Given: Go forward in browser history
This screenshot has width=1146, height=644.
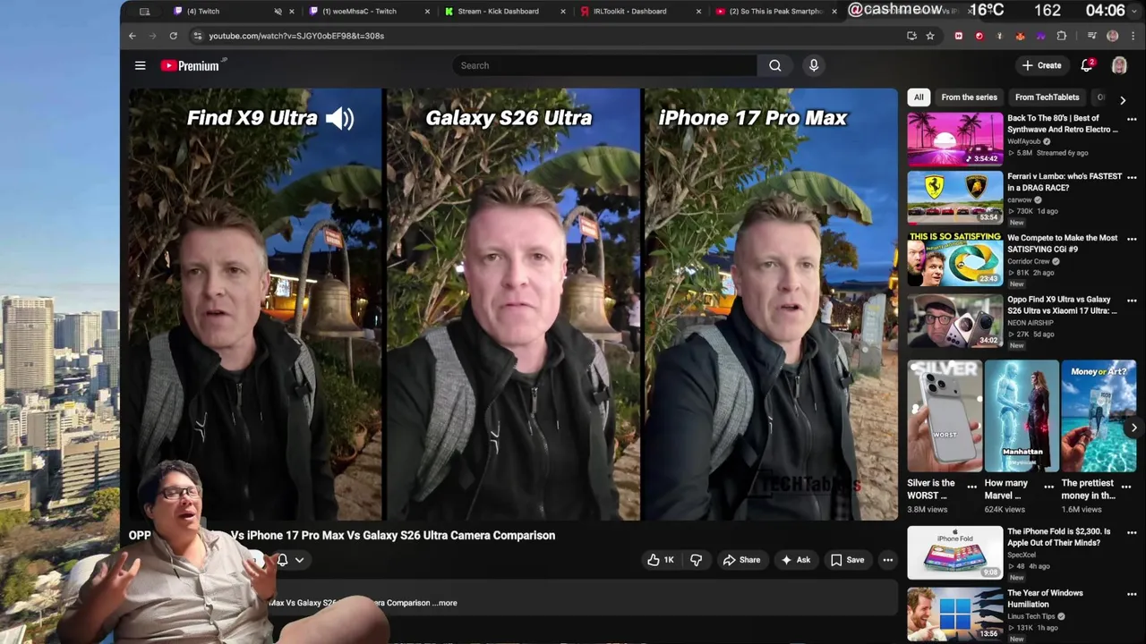Looking at the screenshot, I should [x=152, y=36].
